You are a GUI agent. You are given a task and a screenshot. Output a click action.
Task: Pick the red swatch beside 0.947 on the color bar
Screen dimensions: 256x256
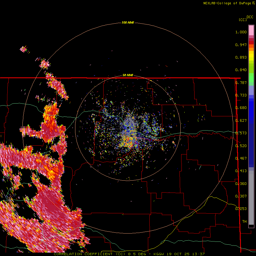pos(251,43)
